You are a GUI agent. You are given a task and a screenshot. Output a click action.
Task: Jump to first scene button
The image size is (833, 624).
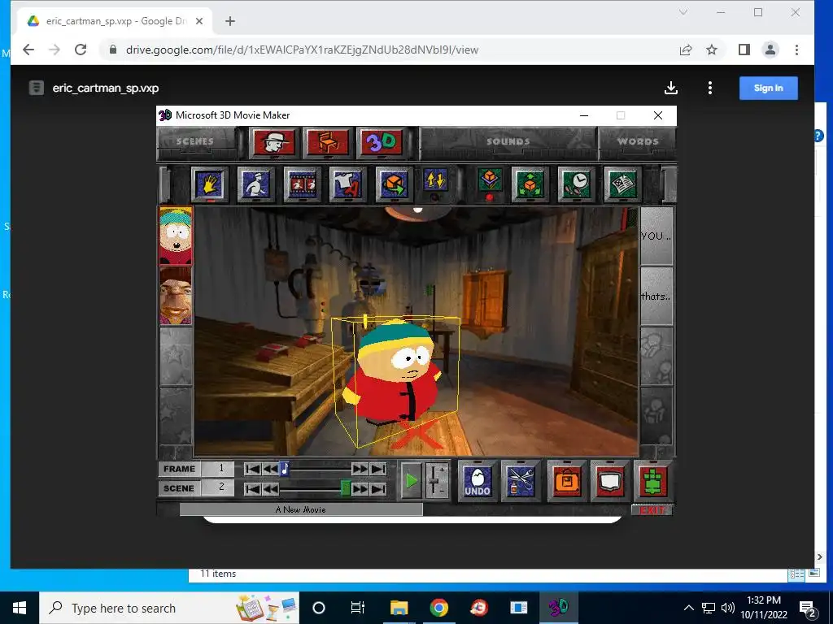click(253, 488)
